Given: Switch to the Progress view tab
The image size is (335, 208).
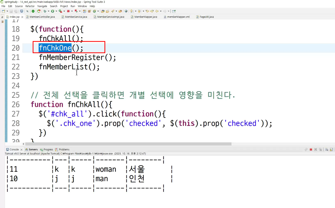Looking at the screenshot, I should pyautogui.click(x=46, y=150).
